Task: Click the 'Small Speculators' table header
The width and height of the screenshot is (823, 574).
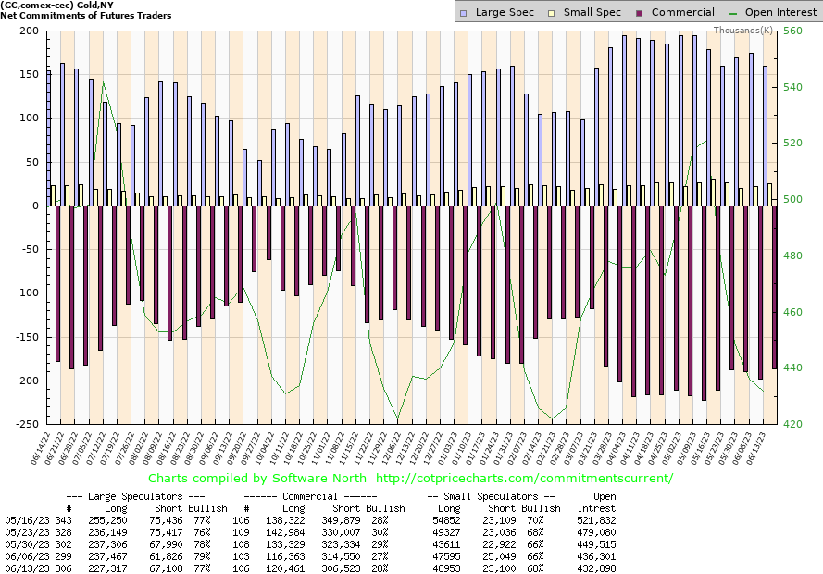Action: 495,496
